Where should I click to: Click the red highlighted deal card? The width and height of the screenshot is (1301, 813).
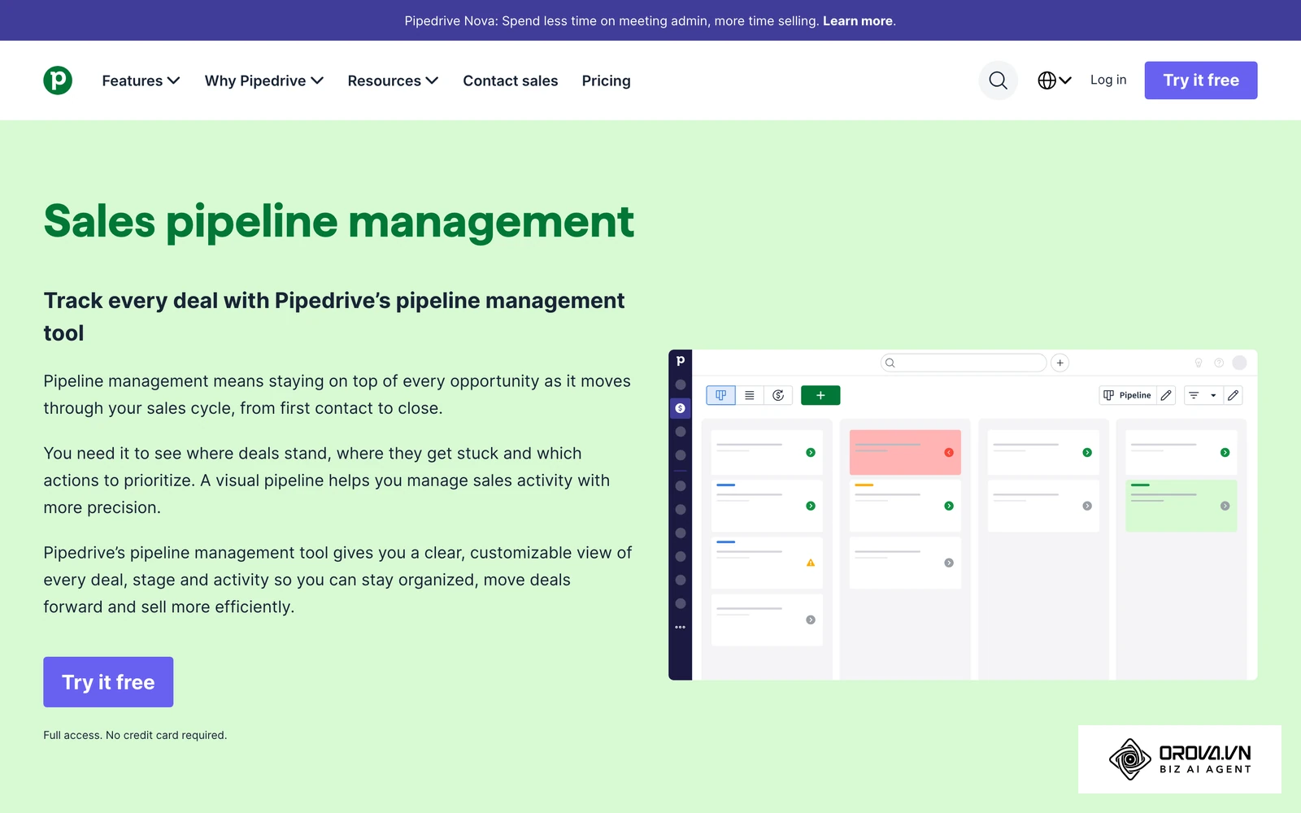905,452
